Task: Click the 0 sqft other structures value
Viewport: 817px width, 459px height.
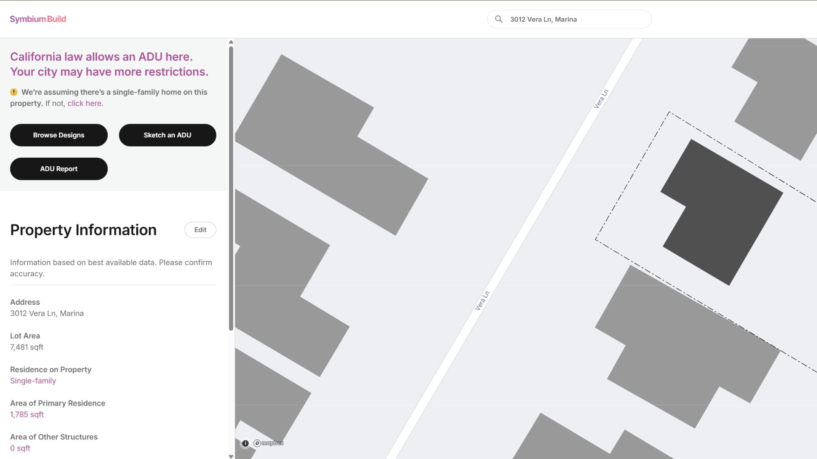Action: [x=20, y=448]
